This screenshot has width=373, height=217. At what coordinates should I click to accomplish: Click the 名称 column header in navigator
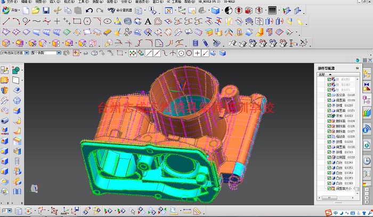pyautogui.click(x=322, y=75)
